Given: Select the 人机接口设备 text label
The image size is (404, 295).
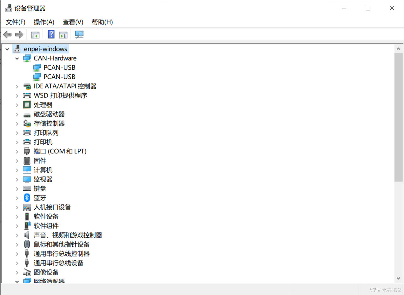Looking at the screenshot, I should (52, 207).
